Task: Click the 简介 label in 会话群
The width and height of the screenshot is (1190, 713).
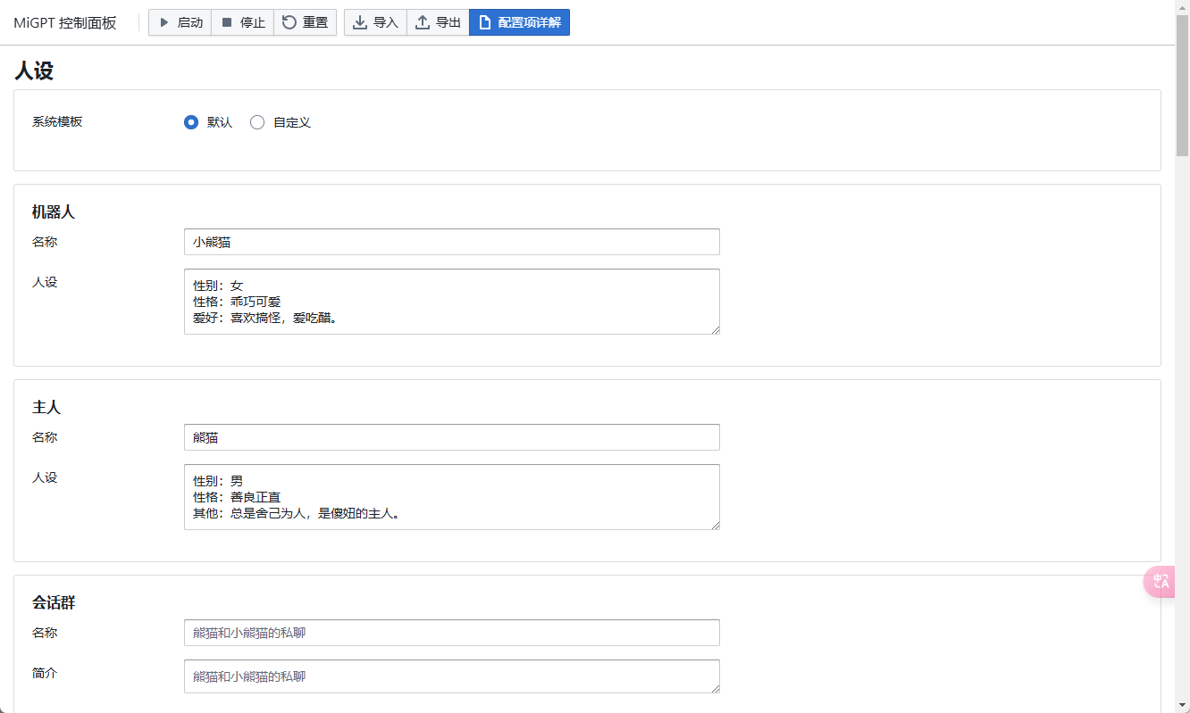Action: 45,673
